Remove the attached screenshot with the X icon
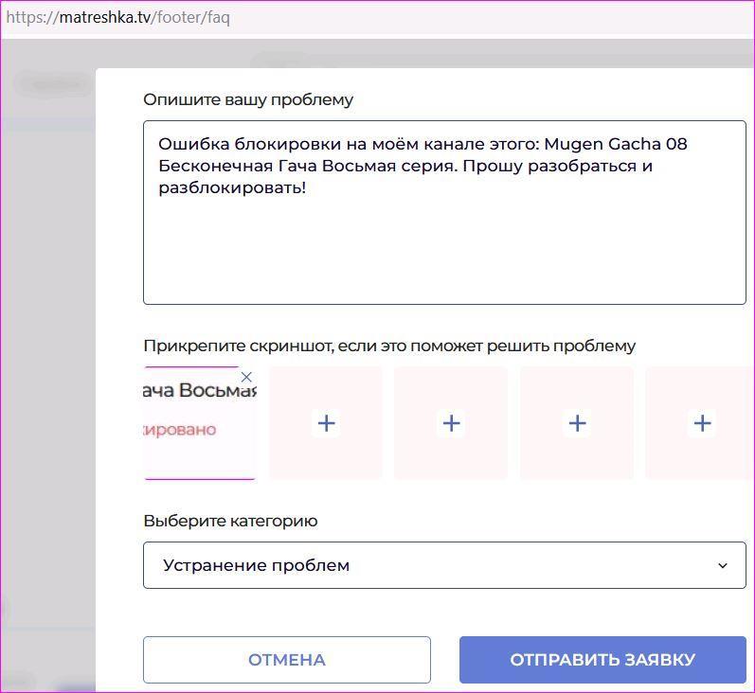755x693 pixels. click(246, 378)
